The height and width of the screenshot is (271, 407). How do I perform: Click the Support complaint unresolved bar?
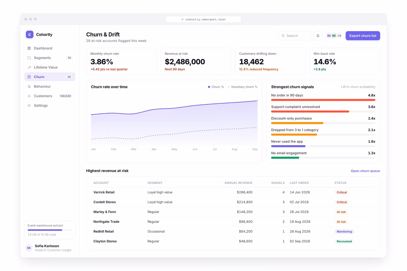pyautogui.click(x=323, y=111)
